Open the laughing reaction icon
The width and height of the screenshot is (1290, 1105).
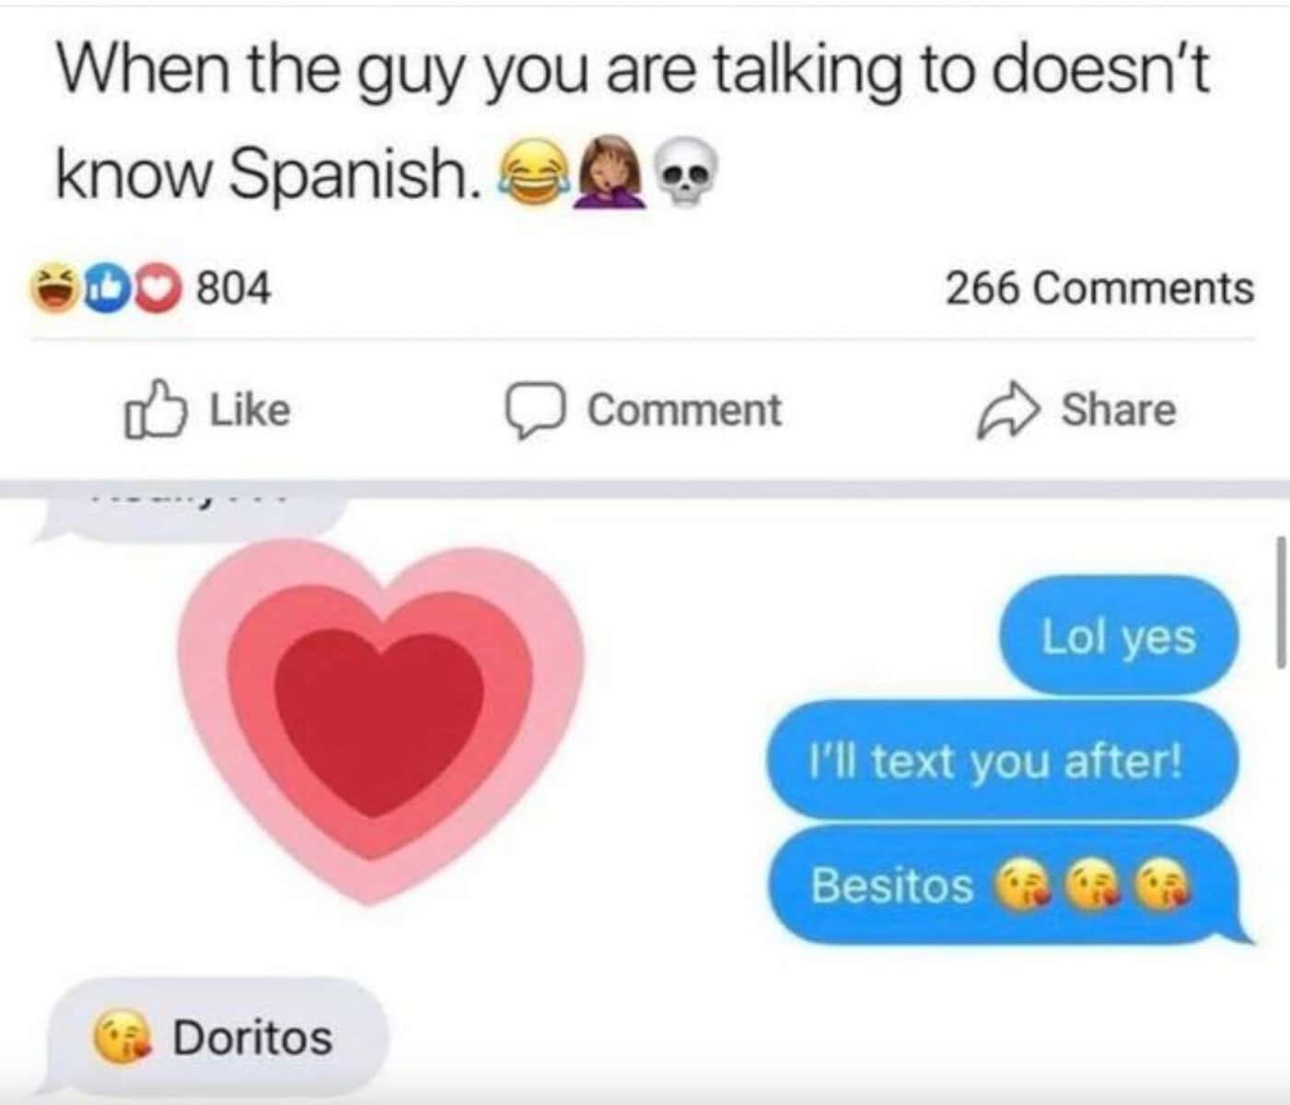coord(57,288)
